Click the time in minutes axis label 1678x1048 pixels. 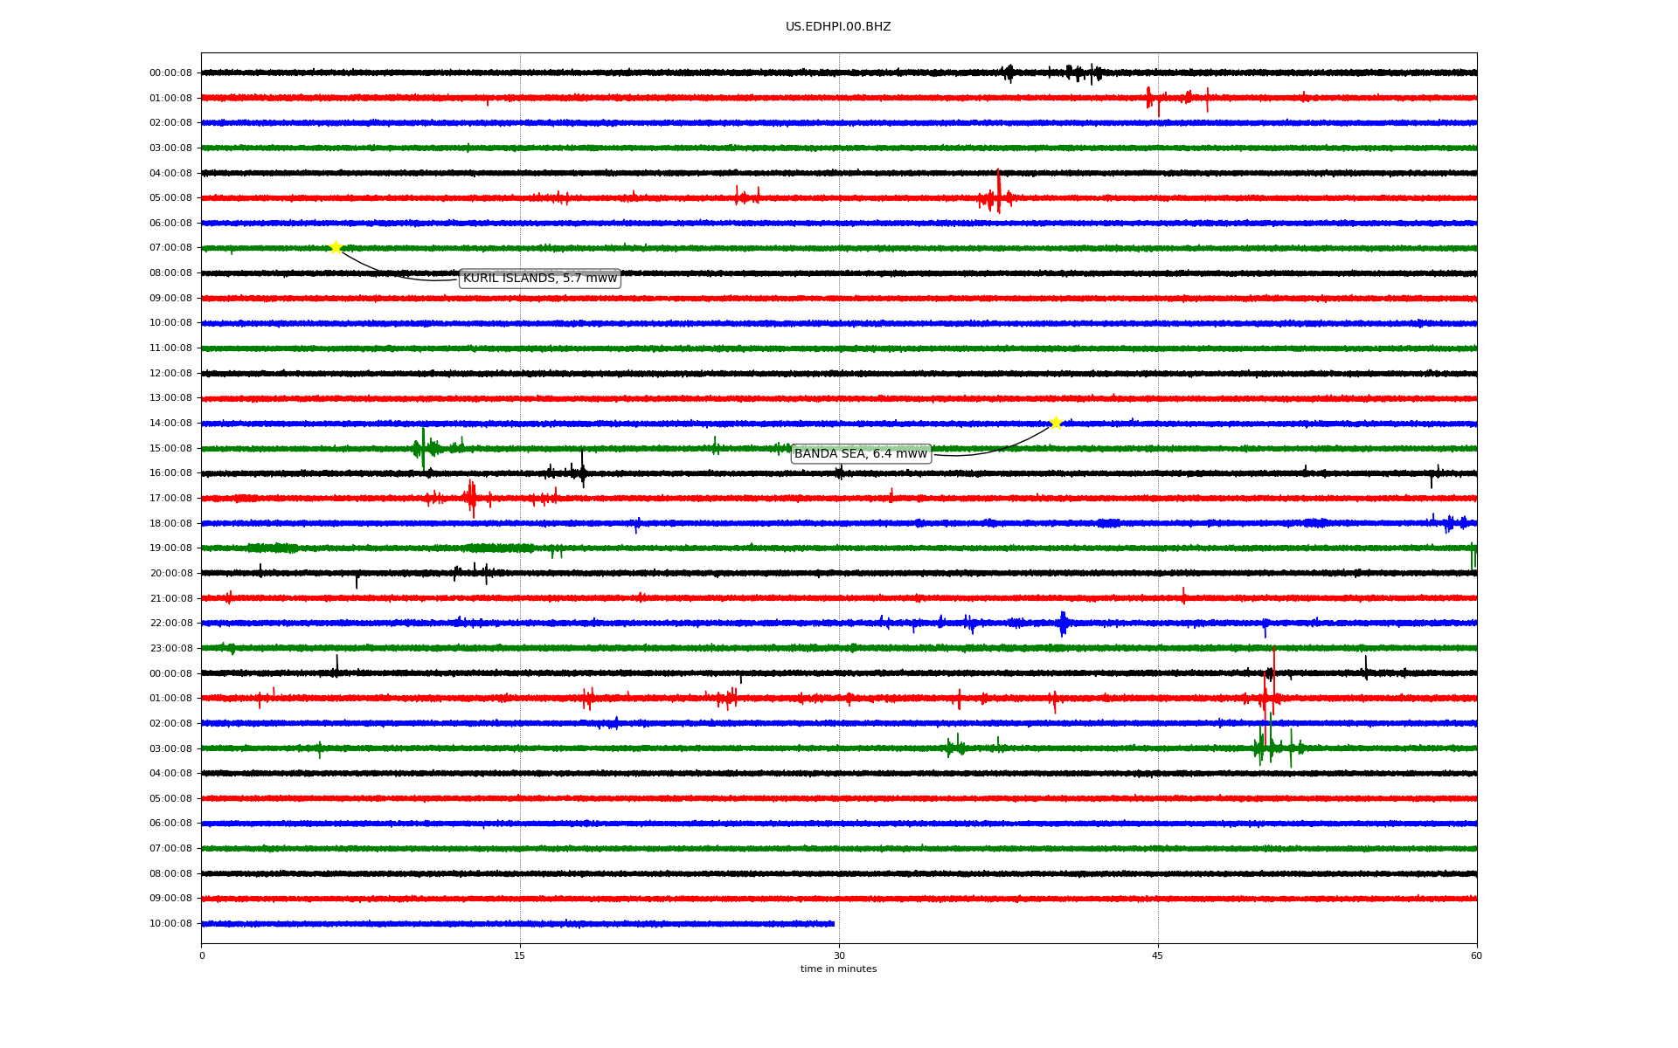click(838, 969)
